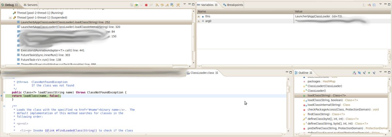This screenshot has width=392, height=137.
Task: Open the Outline view menu dropdown
Action: click(x=381, y=72)
